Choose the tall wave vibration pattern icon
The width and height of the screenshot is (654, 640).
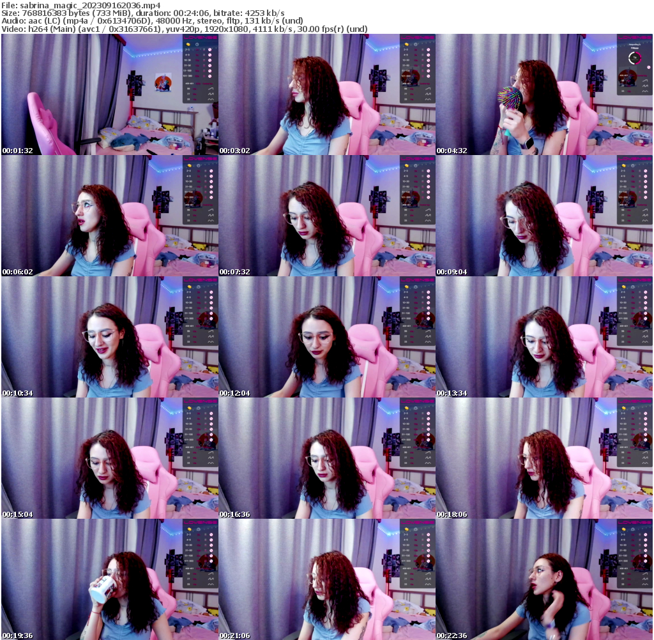(211, 89)
